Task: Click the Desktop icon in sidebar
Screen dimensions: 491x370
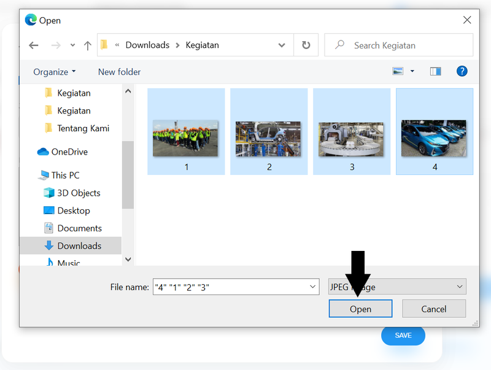Action: coord(49,210)
